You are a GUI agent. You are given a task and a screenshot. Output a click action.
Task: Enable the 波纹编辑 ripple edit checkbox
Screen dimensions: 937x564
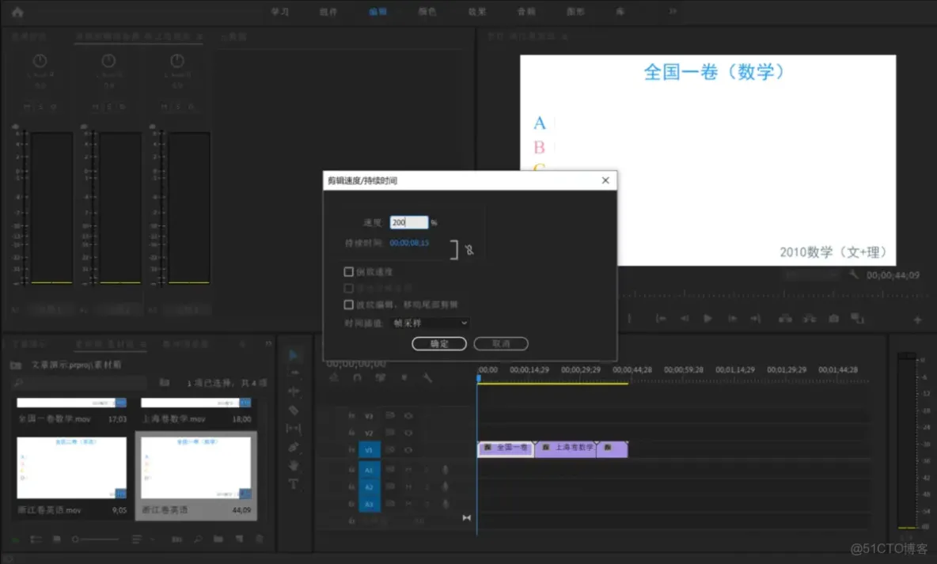click(x=349, y=305)
